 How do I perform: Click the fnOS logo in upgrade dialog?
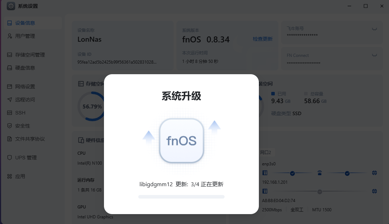[x=182, y=141]
